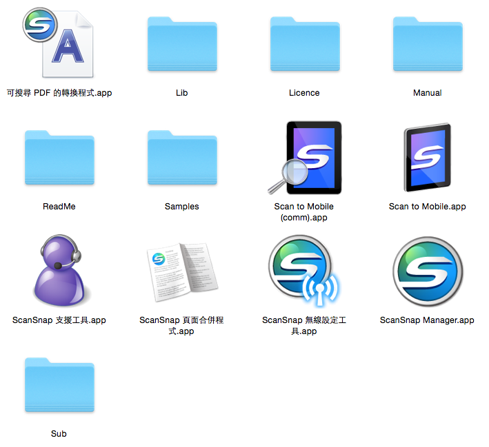The width and height of the screenshot is (489, 447).
Task: Click the 'Lib' folder name label
Action: (182, 93)
